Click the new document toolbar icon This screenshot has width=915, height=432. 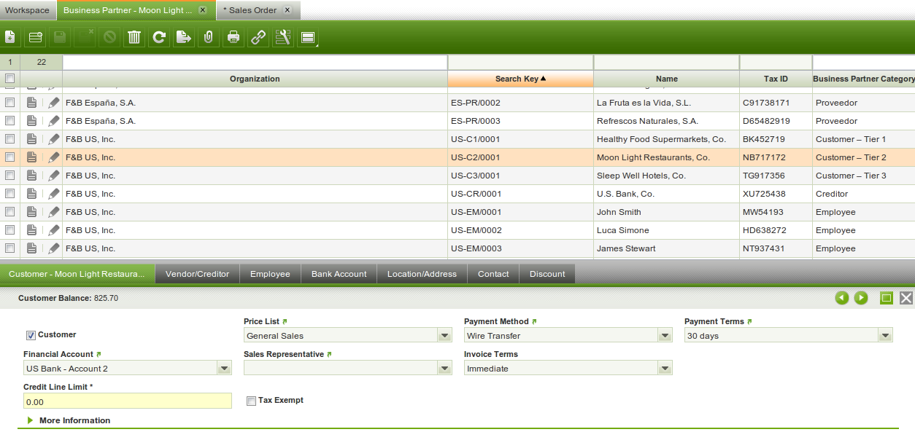click(10, 37)
